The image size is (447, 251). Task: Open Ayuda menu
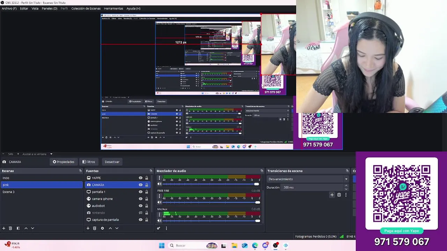pos(133,8)
